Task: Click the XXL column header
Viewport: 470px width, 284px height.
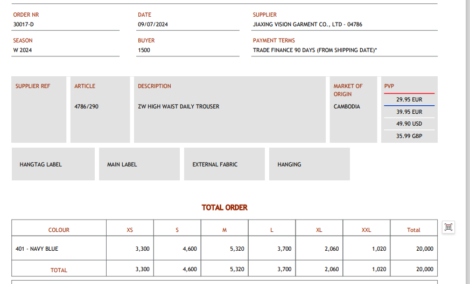Action: tap(366, 230)
